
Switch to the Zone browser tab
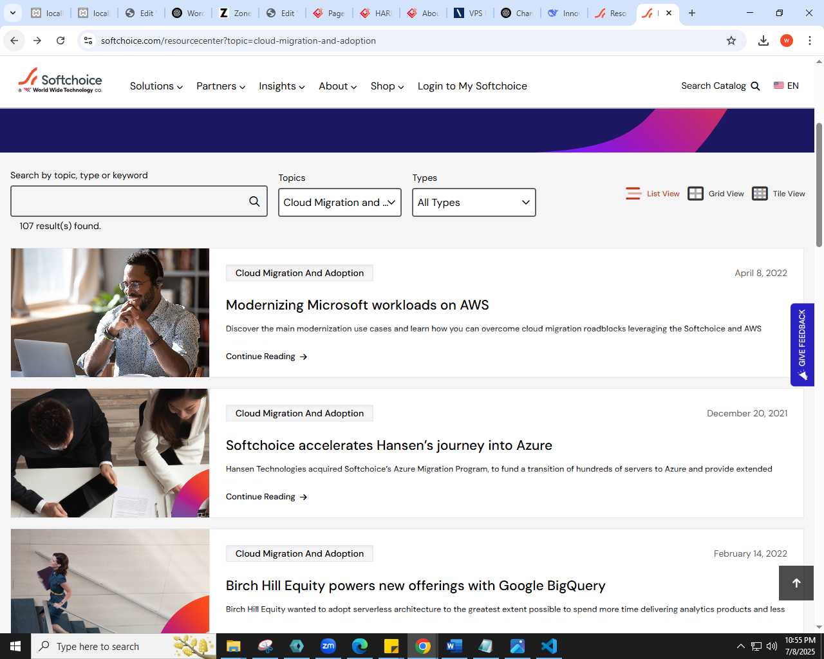tap(235, 13)
